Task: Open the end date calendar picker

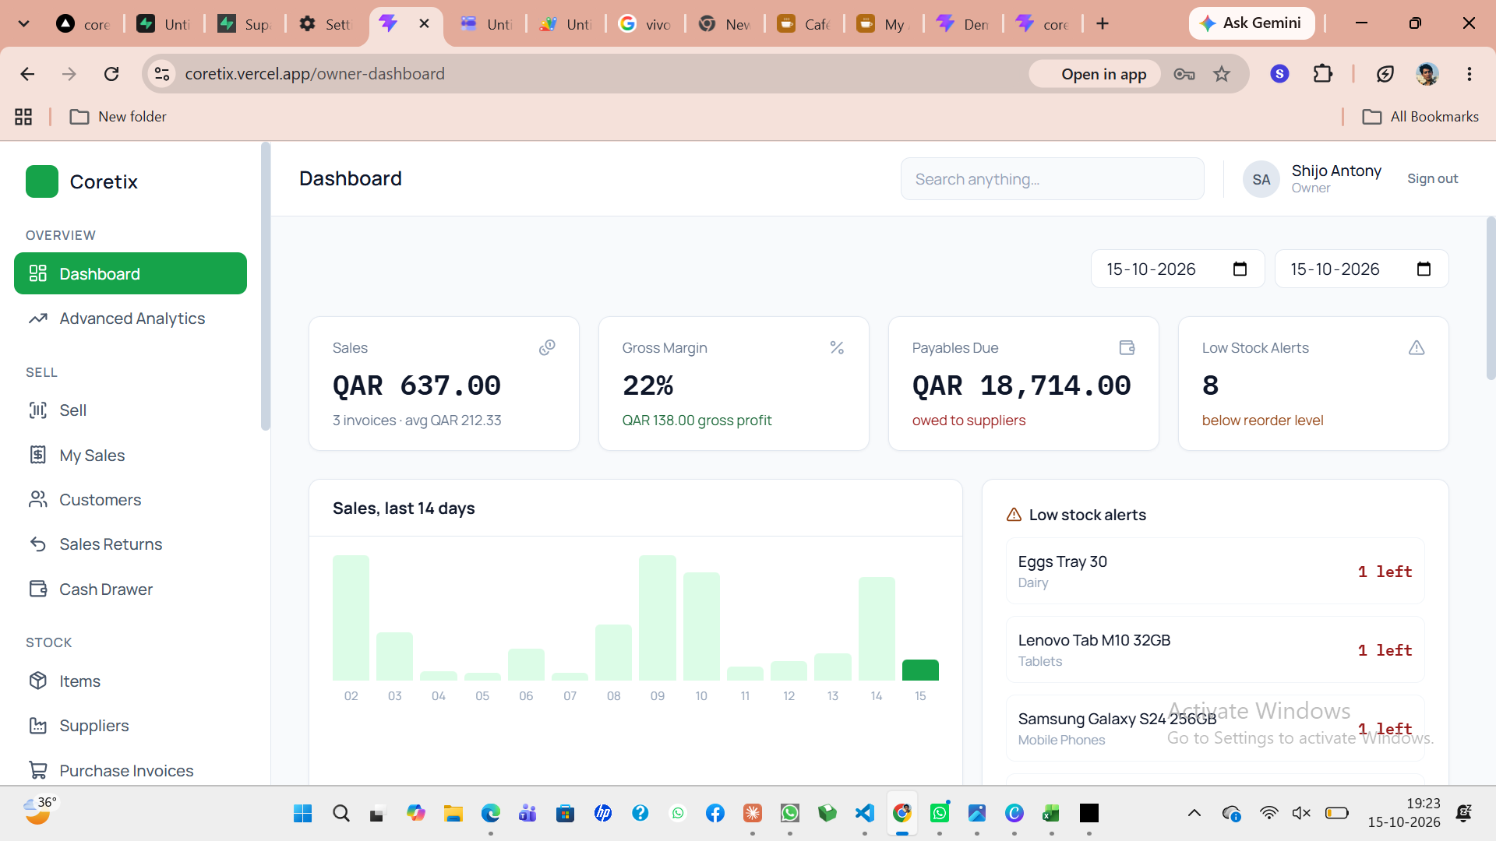Action: click(1424, 269)
